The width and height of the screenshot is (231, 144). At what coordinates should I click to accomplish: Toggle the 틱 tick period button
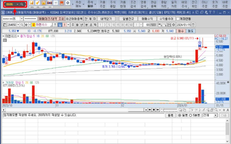(x=95, y=25)
